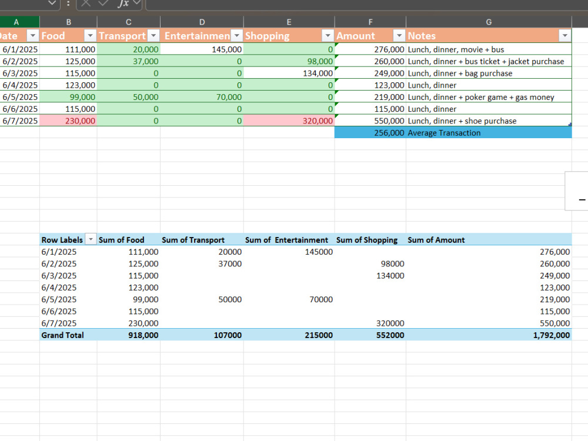Select Transport value 50,000 in top table
Image resolution: width=588 pixels, height=441 pixels.
[x=129, y=97]
